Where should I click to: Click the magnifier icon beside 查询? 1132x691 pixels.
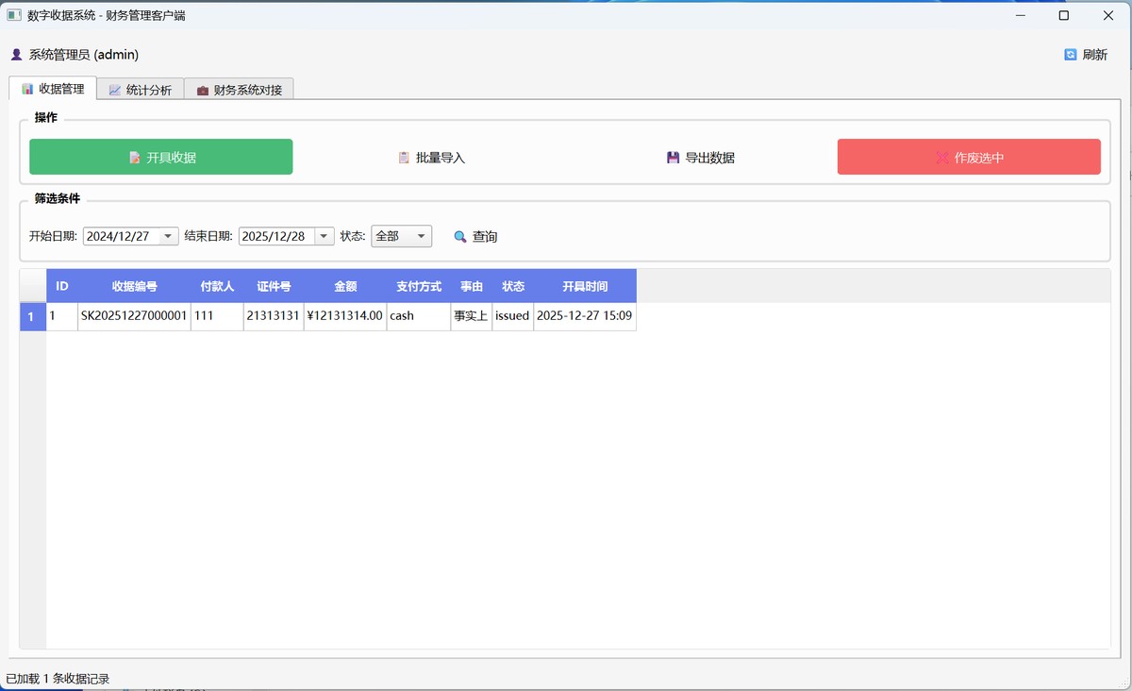(x=459, y=236)
